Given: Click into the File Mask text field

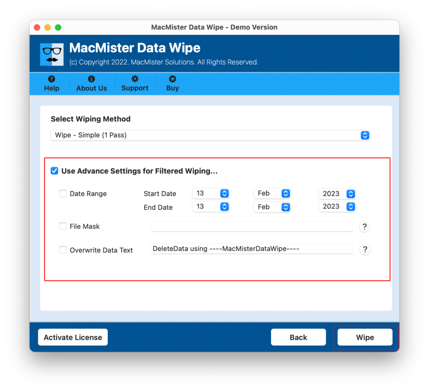Looking at the screenshot, I should point(251,227).
